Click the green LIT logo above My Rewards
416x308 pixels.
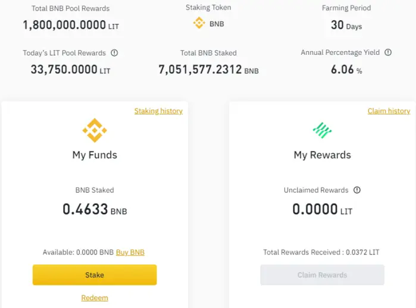[322, 130]
